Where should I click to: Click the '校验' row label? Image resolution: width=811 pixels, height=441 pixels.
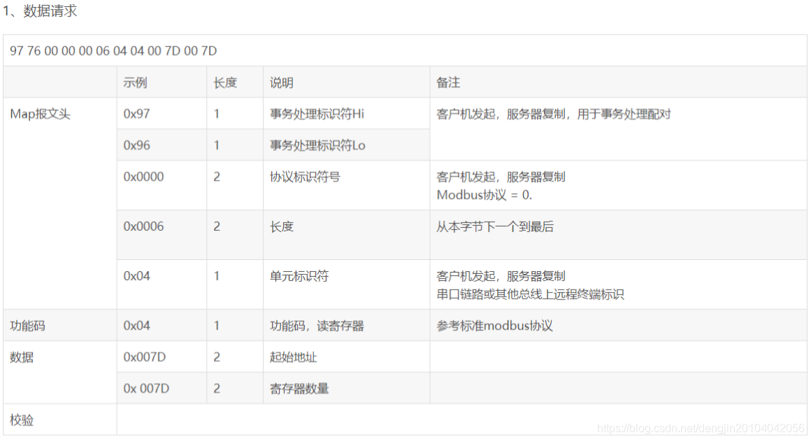(22, 420)
